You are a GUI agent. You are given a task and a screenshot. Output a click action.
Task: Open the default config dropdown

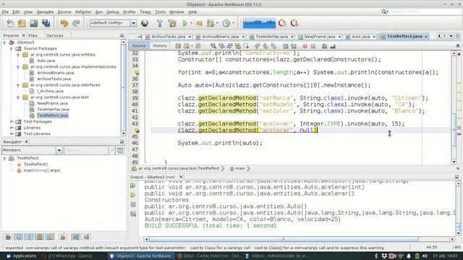(x=133, y=23)
